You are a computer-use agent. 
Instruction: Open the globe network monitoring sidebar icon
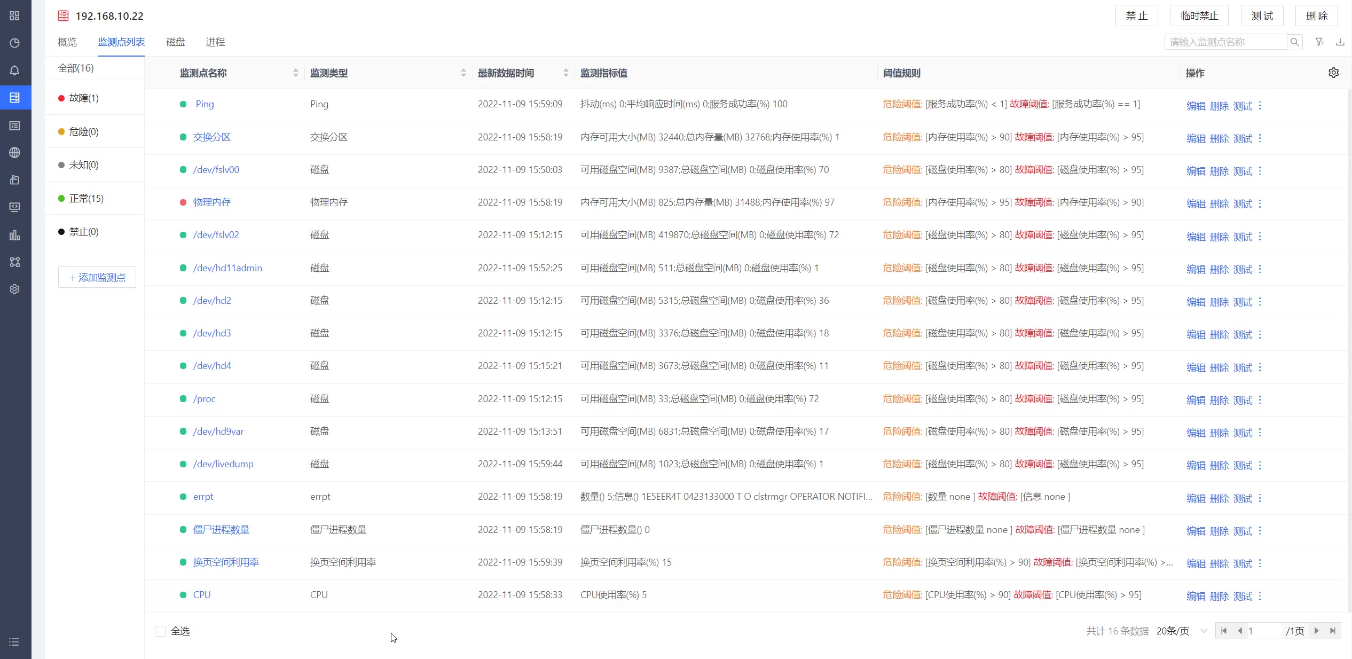point(15,153)
